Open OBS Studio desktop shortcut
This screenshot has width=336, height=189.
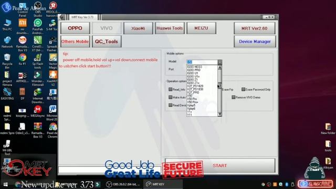click(x=38, y=8)
